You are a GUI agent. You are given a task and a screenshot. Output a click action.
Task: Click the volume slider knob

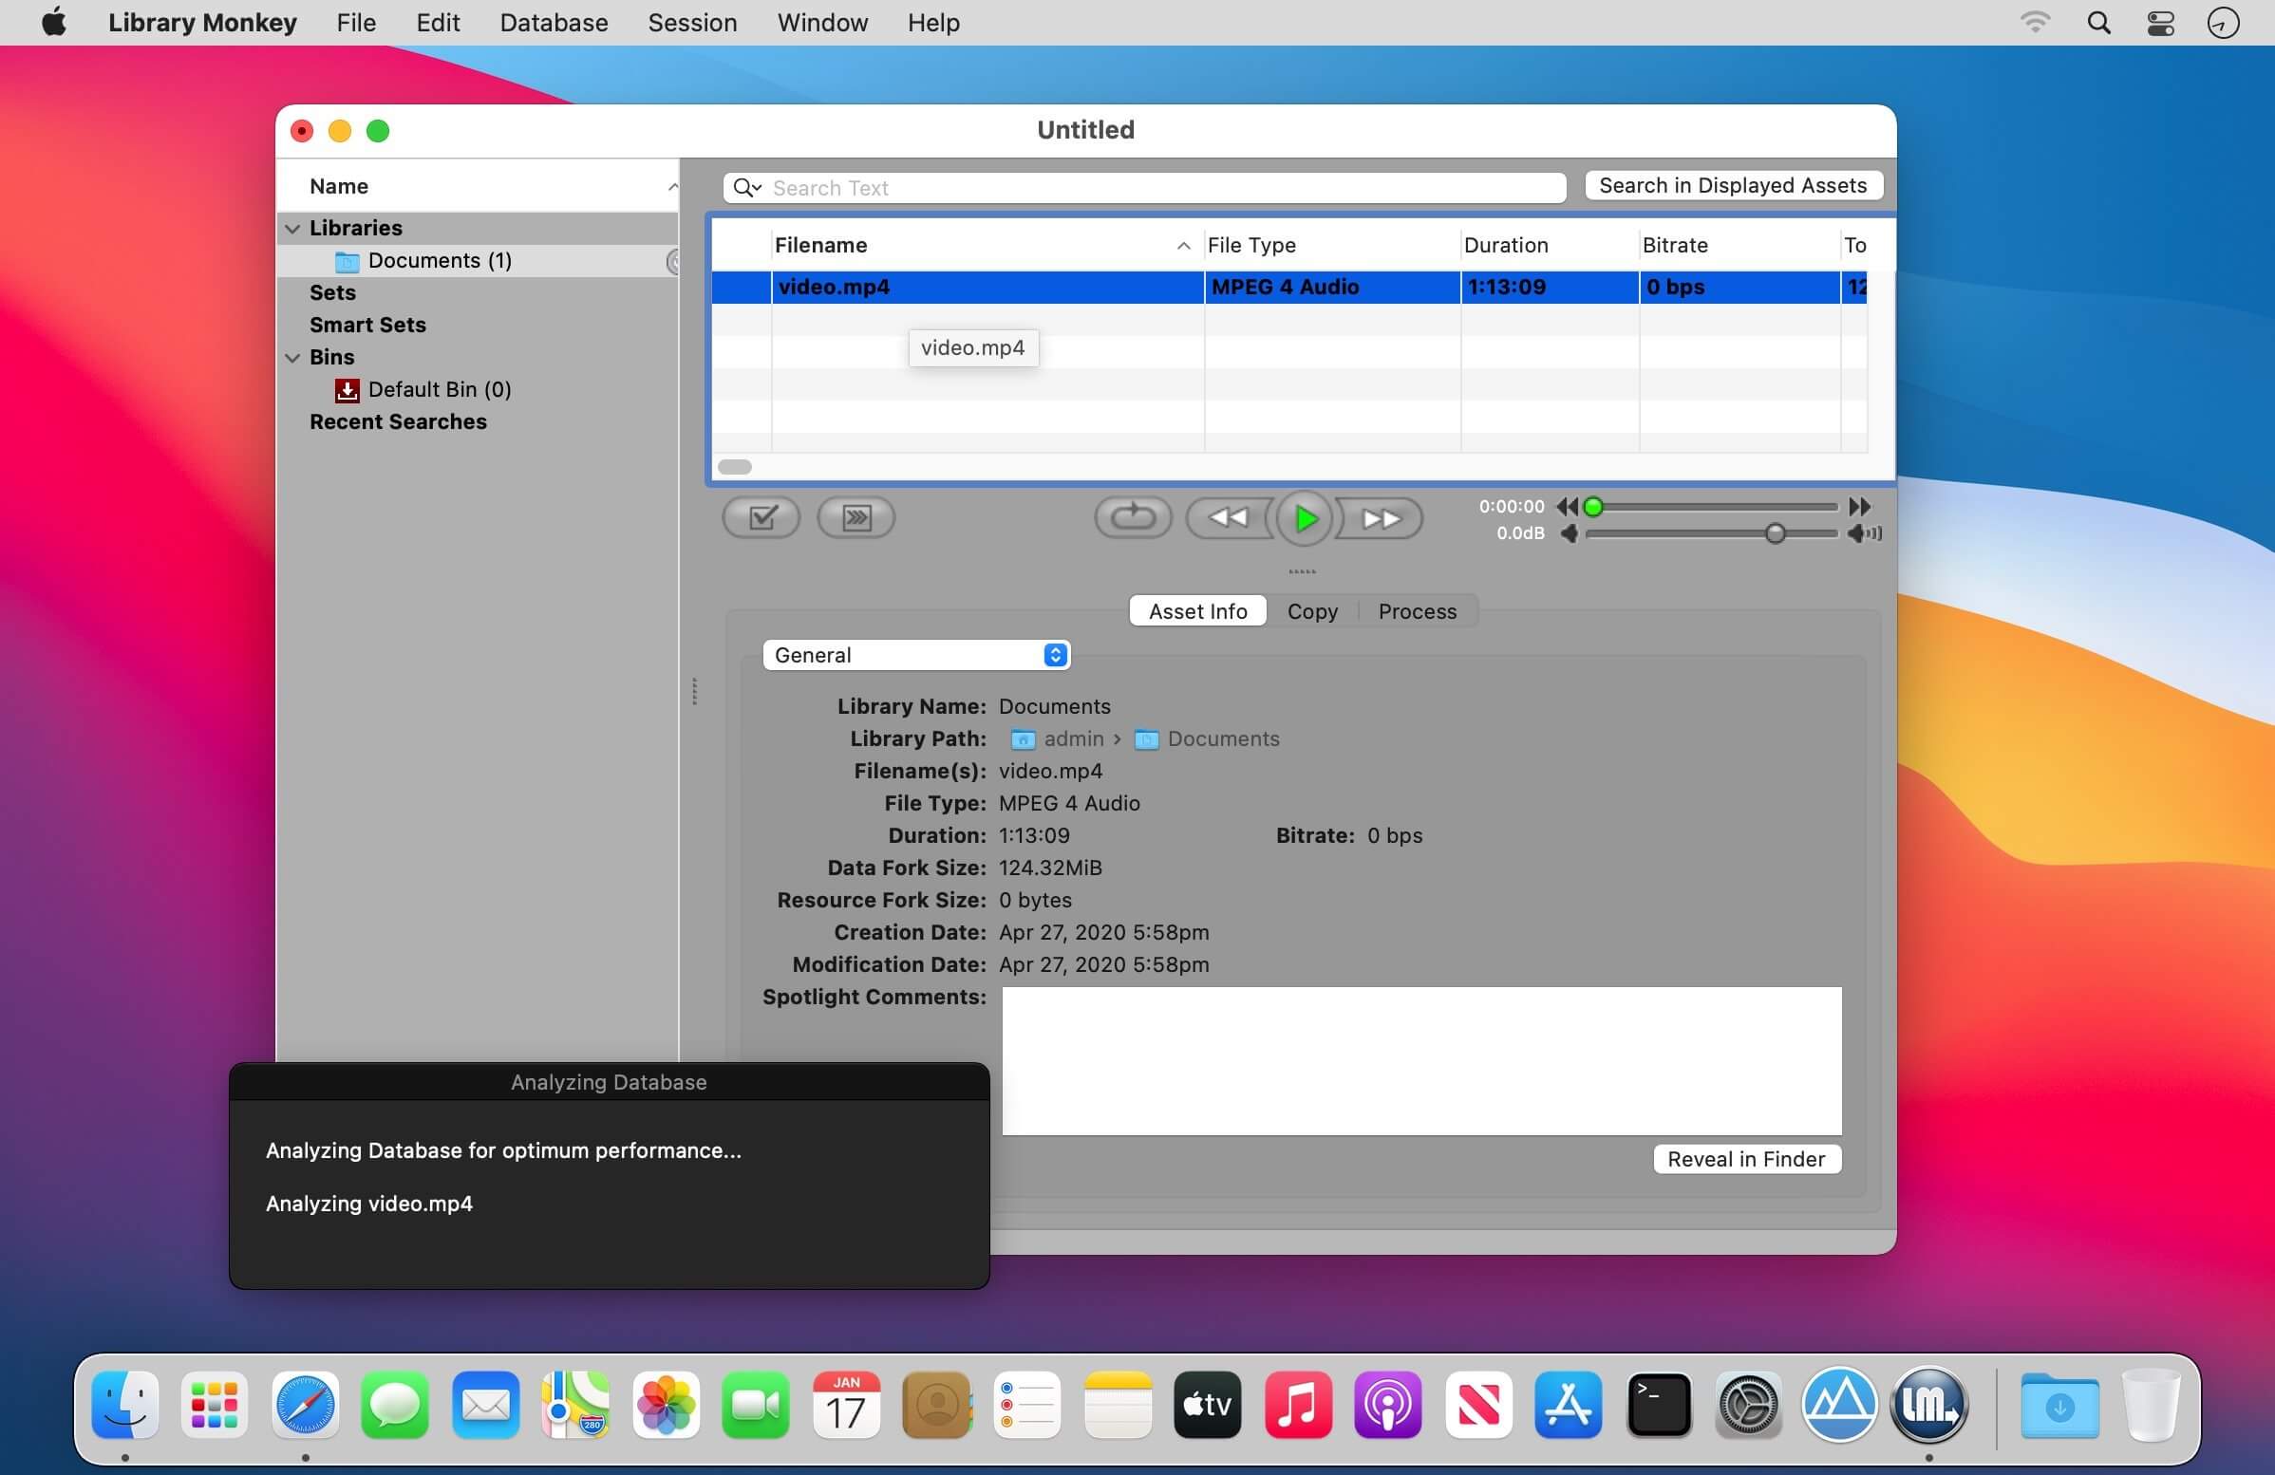(x=1774, y=533)
